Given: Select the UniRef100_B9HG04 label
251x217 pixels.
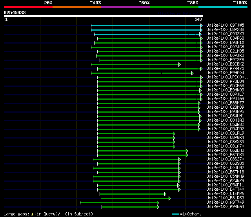Looking at the screenshot, I should click(x=225, y=73).
